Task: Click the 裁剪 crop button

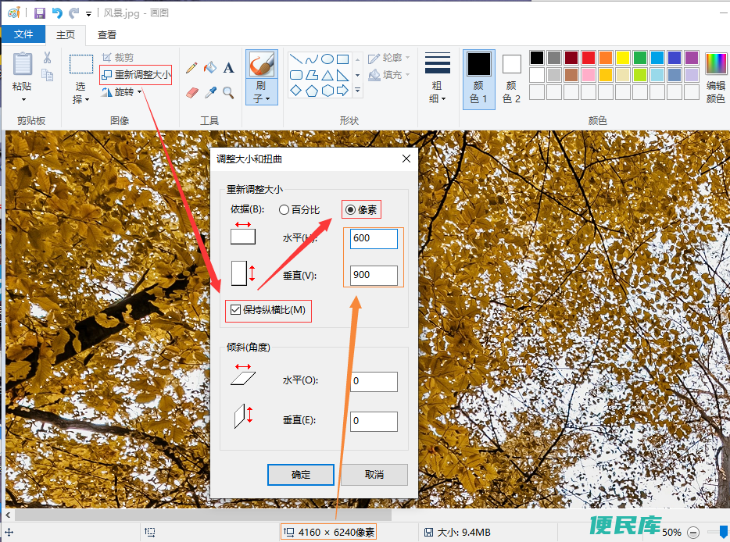Action: point(118,58)
